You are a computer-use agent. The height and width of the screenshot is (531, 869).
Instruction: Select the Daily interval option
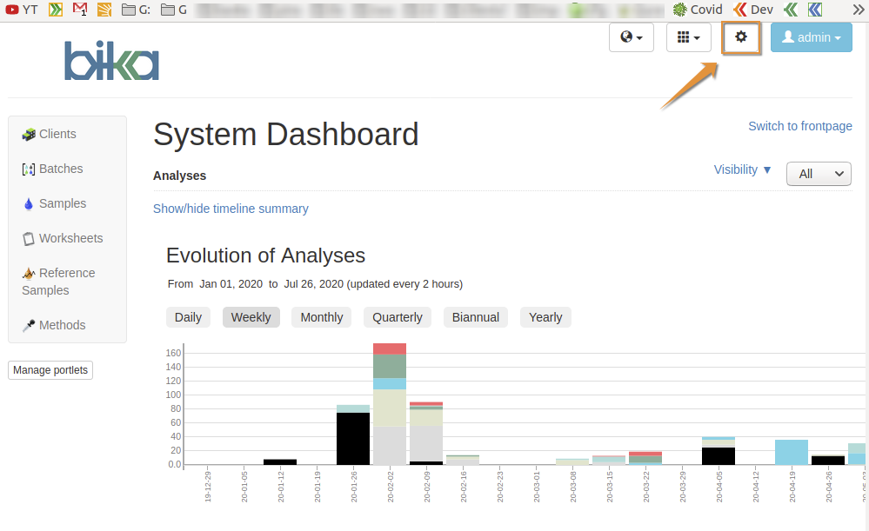[x=188, y=317]
